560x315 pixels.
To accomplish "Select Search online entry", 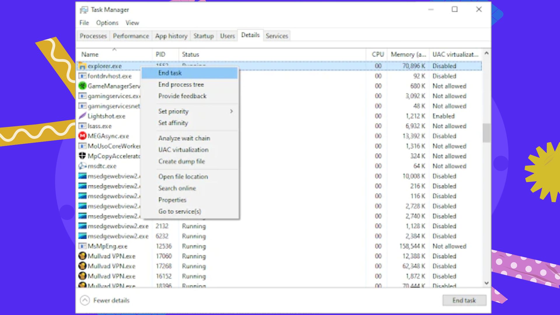I will tap(190, 188).
